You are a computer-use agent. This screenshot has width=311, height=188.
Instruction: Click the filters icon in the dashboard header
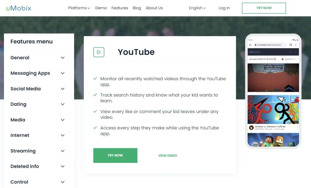pos(291,52)
